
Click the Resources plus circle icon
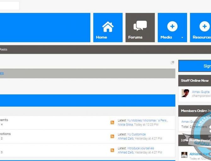pos(204,26)
